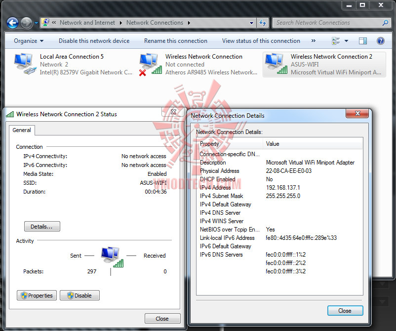Viewport: 396px width, 331px height.
Task: Close the Wireless Network Connection 2 Status dialog
Action: 162,318
